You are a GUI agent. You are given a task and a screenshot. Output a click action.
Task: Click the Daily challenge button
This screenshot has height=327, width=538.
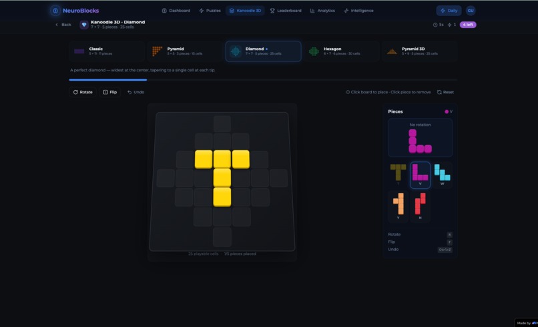449,11
